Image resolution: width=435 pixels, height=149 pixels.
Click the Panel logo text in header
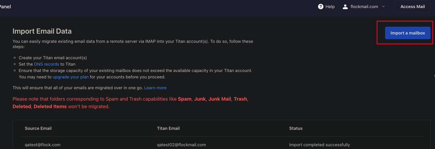click(5, 7)
